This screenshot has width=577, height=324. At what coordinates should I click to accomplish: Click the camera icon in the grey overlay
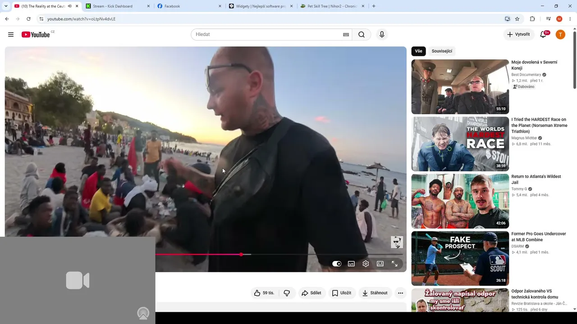[78, 280]
